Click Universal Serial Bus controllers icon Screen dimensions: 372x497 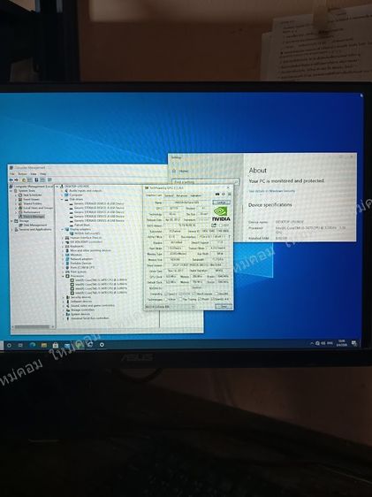(x=67, y=318)
